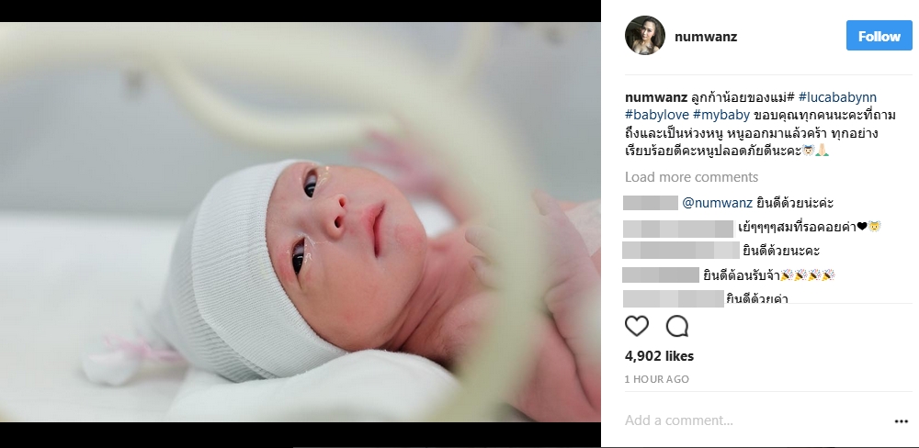Image resolution: width=919 pixels, height=448 pixels.
Task: Follow the numwanz account
Action: tap(879, 36)
